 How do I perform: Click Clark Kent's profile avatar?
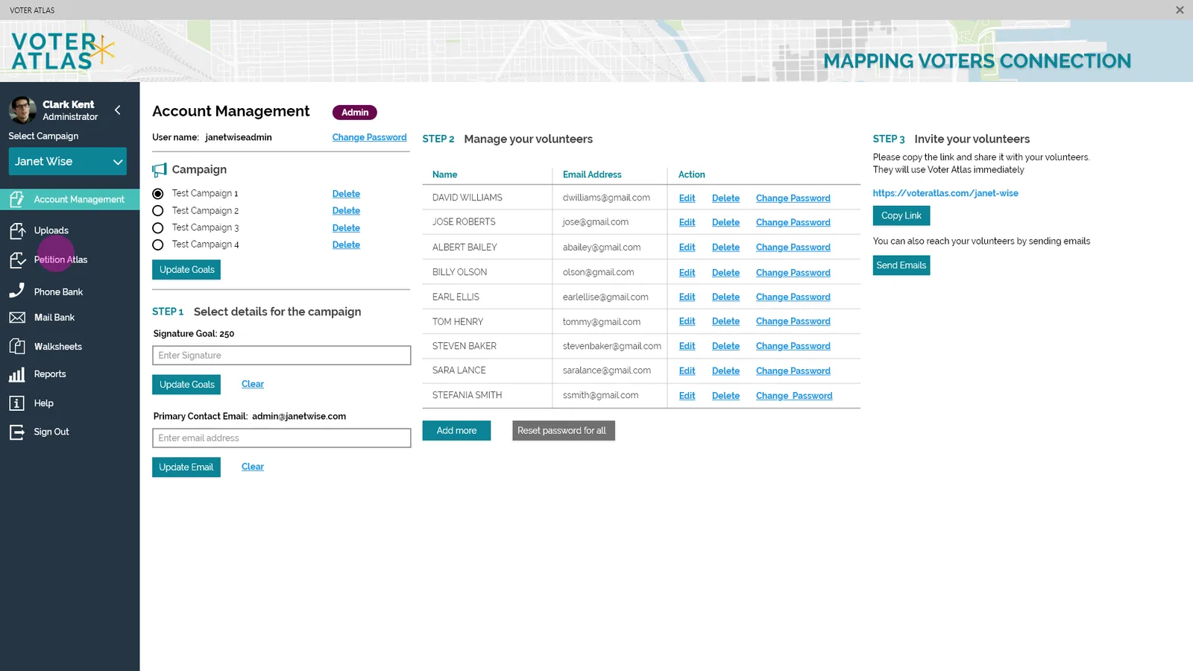point(22,110)
